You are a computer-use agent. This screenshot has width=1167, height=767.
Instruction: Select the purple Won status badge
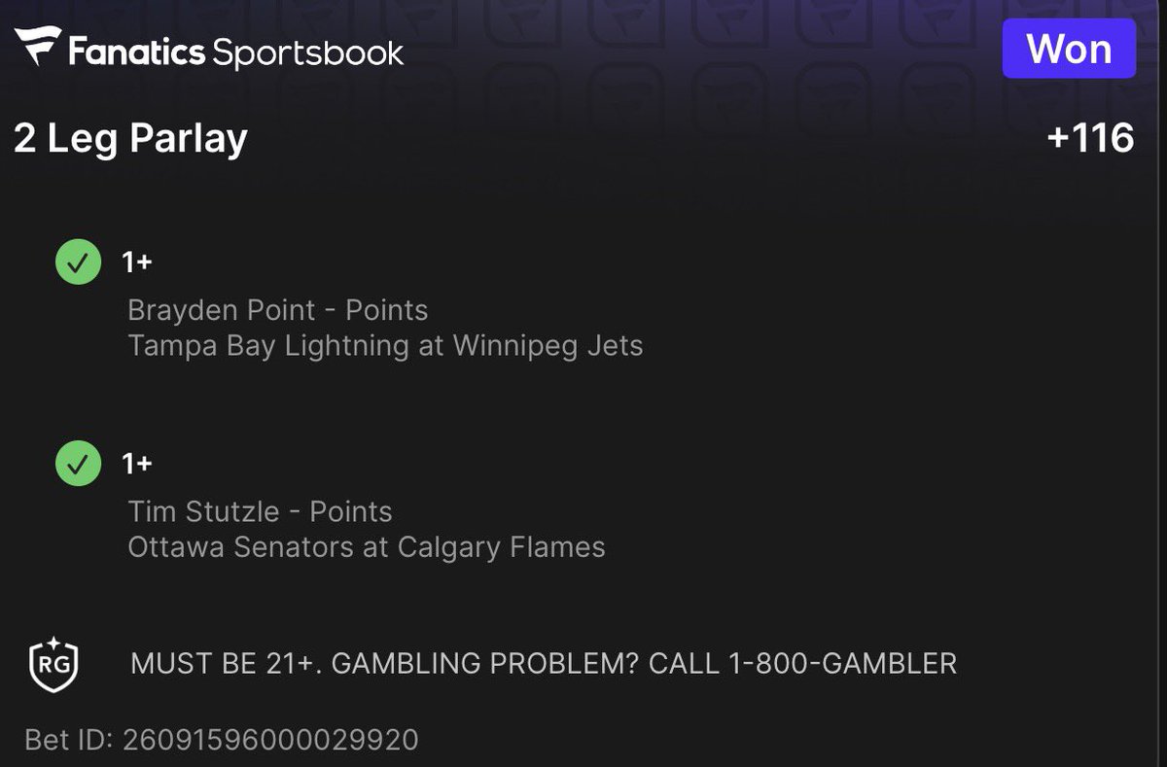tap(1069, 48)
